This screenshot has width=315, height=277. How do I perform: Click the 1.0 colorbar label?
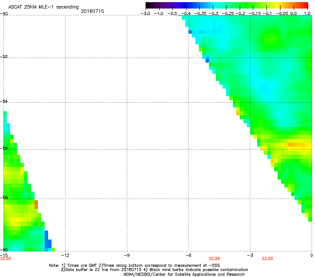click(307, 14)
